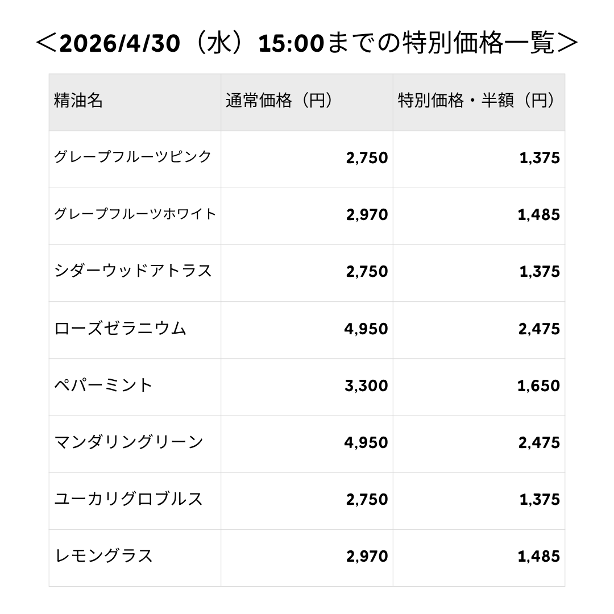Click the ユーカリグロブルス name cell
This screenshot has height=614, width=614.
pos(128,499)
